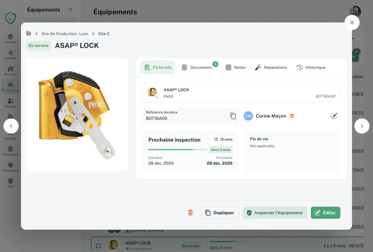Click the Dupliquer button
373x252 pixels.
click(220, 213)
